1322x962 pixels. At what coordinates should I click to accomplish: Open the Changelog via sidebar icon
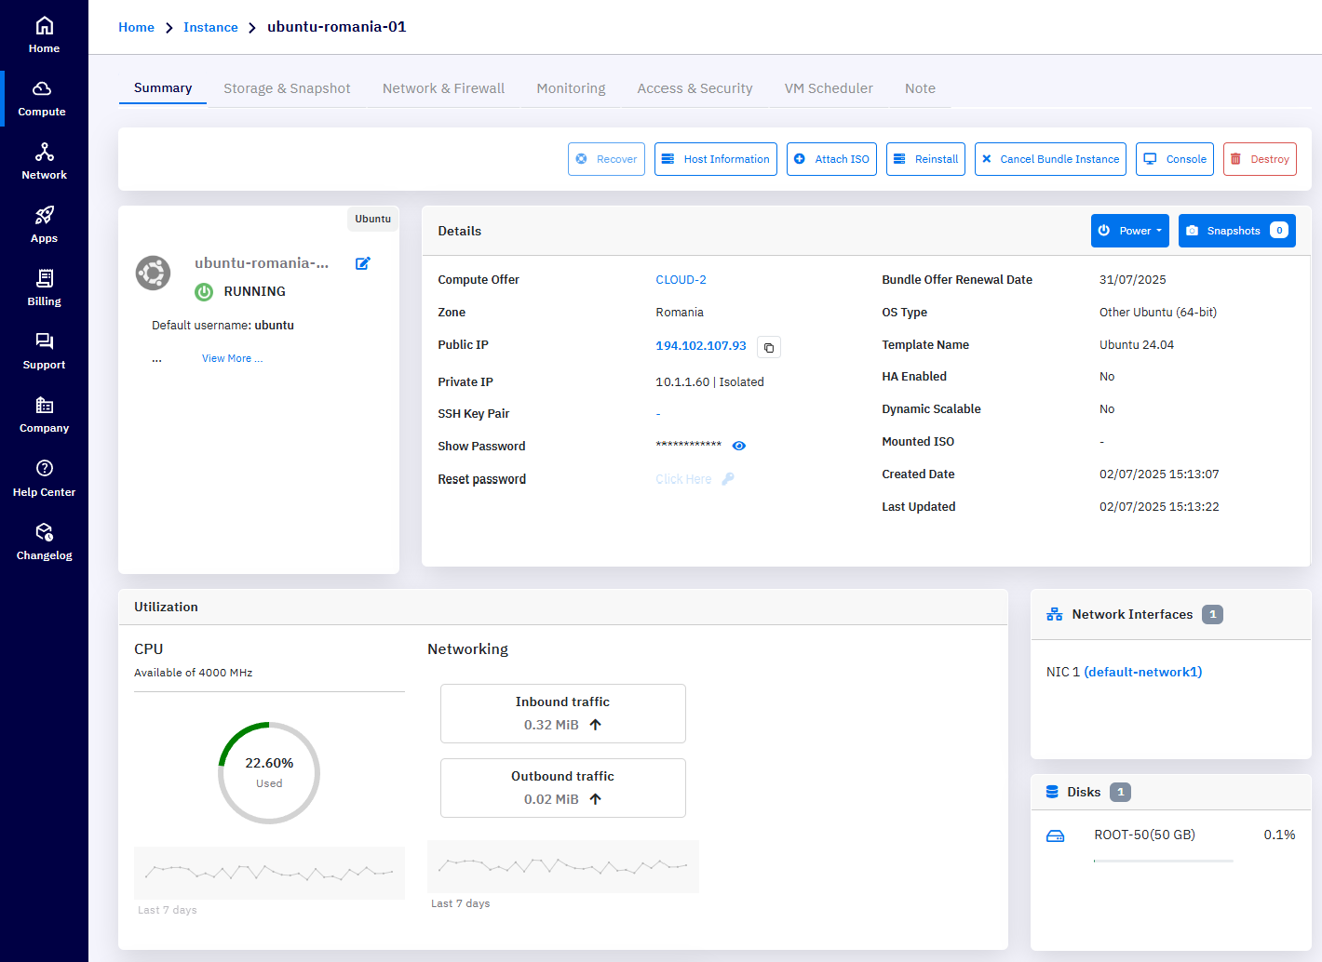43,541
